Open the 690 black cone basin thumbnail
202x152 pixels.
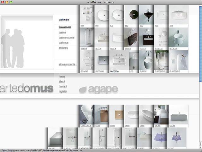pyautogui.click(x=146, y=15)
